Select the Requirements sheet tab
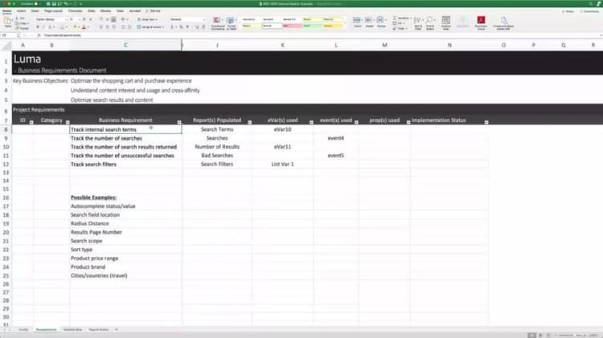603x338 pixels. coord(46,329)
